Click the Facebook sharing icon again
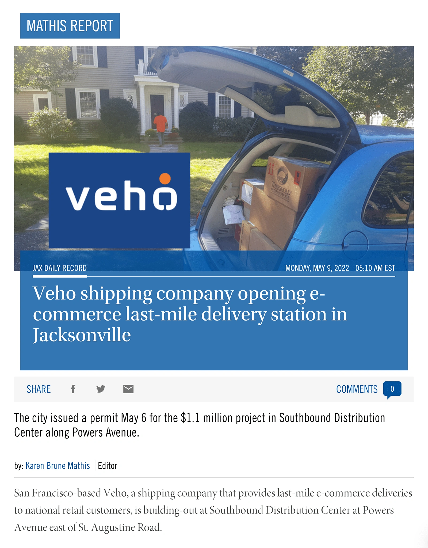428x548 pixels. (x=72, y=389)
